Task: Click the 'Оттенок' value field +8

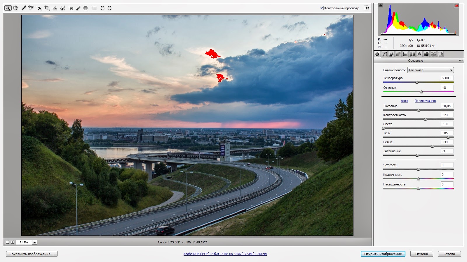Action: point(447,88)
